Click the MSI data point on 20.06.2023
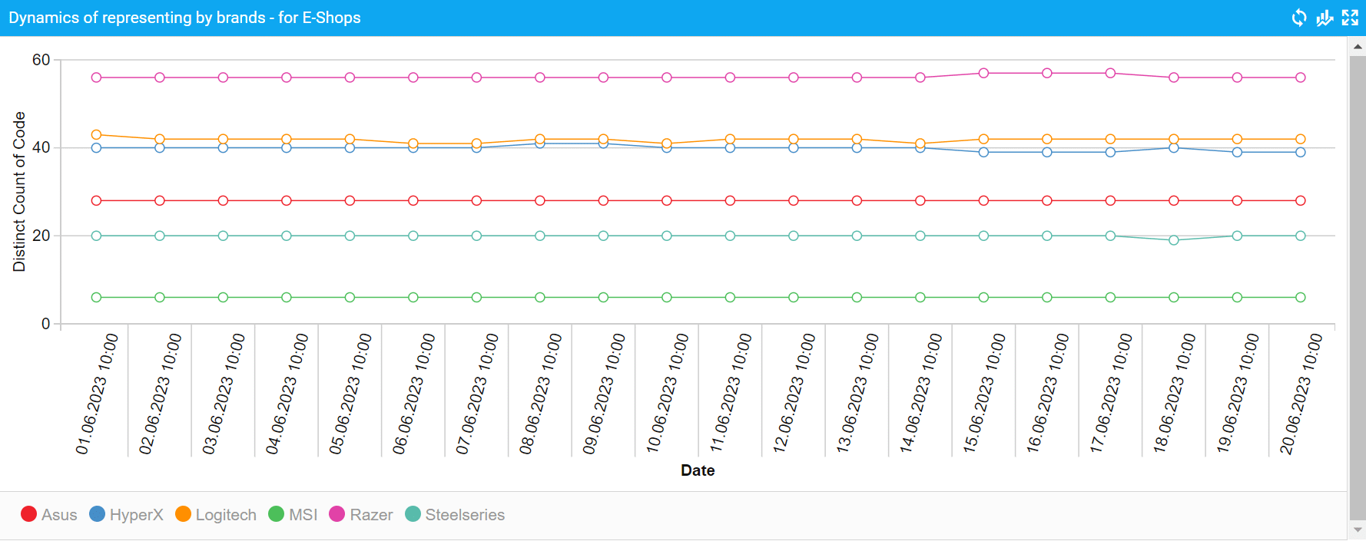The image size is (1366, 541). click(1301, 298)
